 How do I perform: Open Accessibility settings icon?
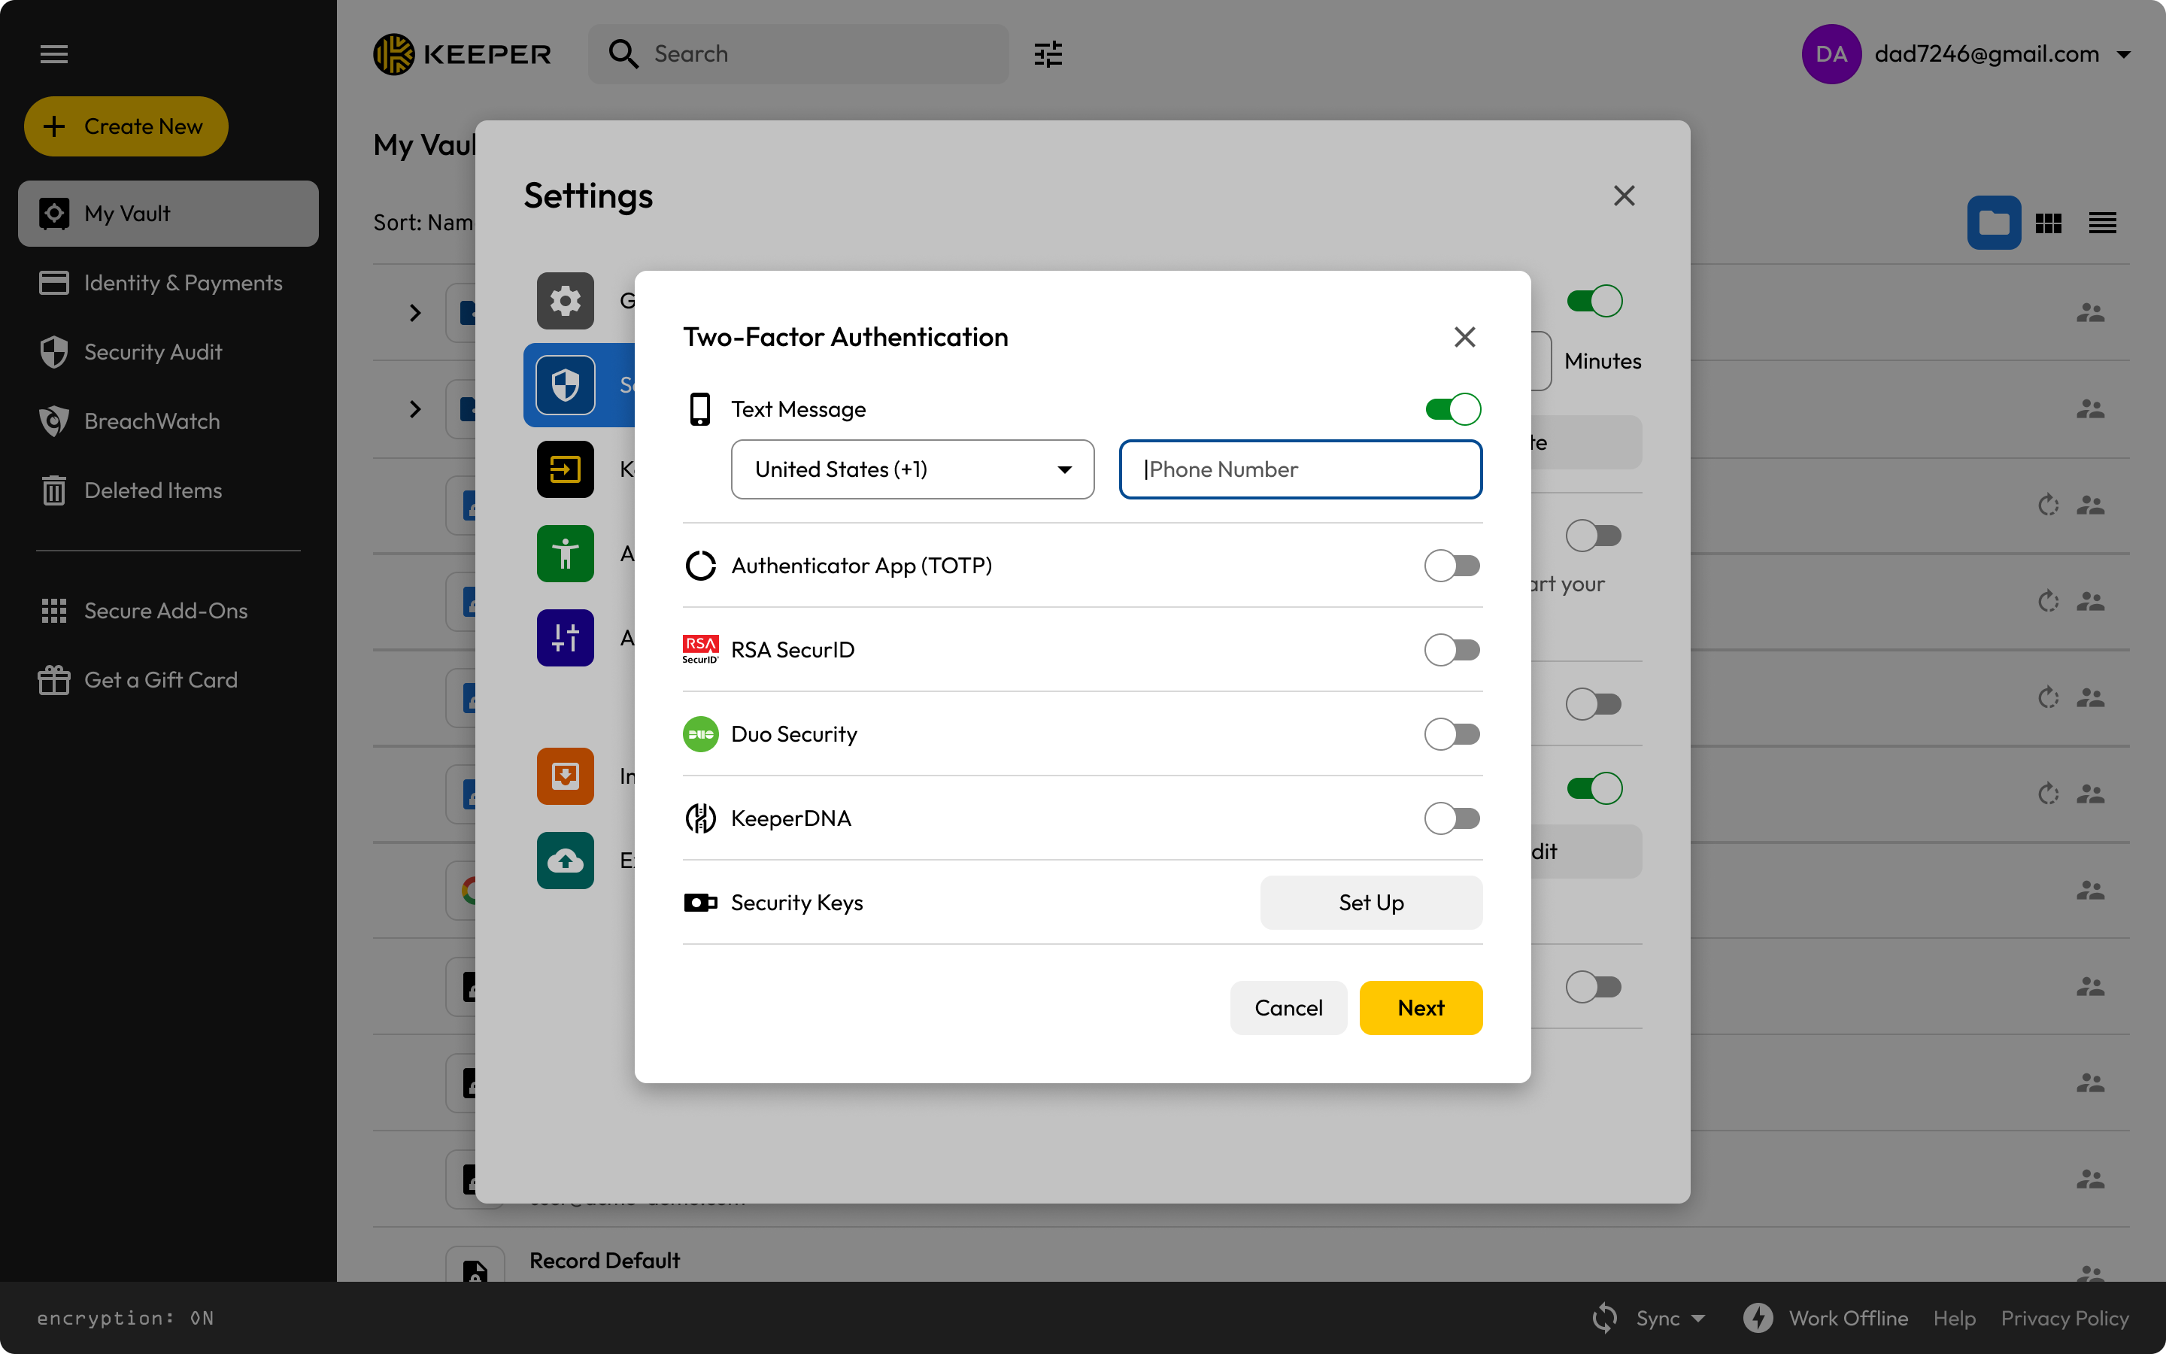click(x=565, y=554)
